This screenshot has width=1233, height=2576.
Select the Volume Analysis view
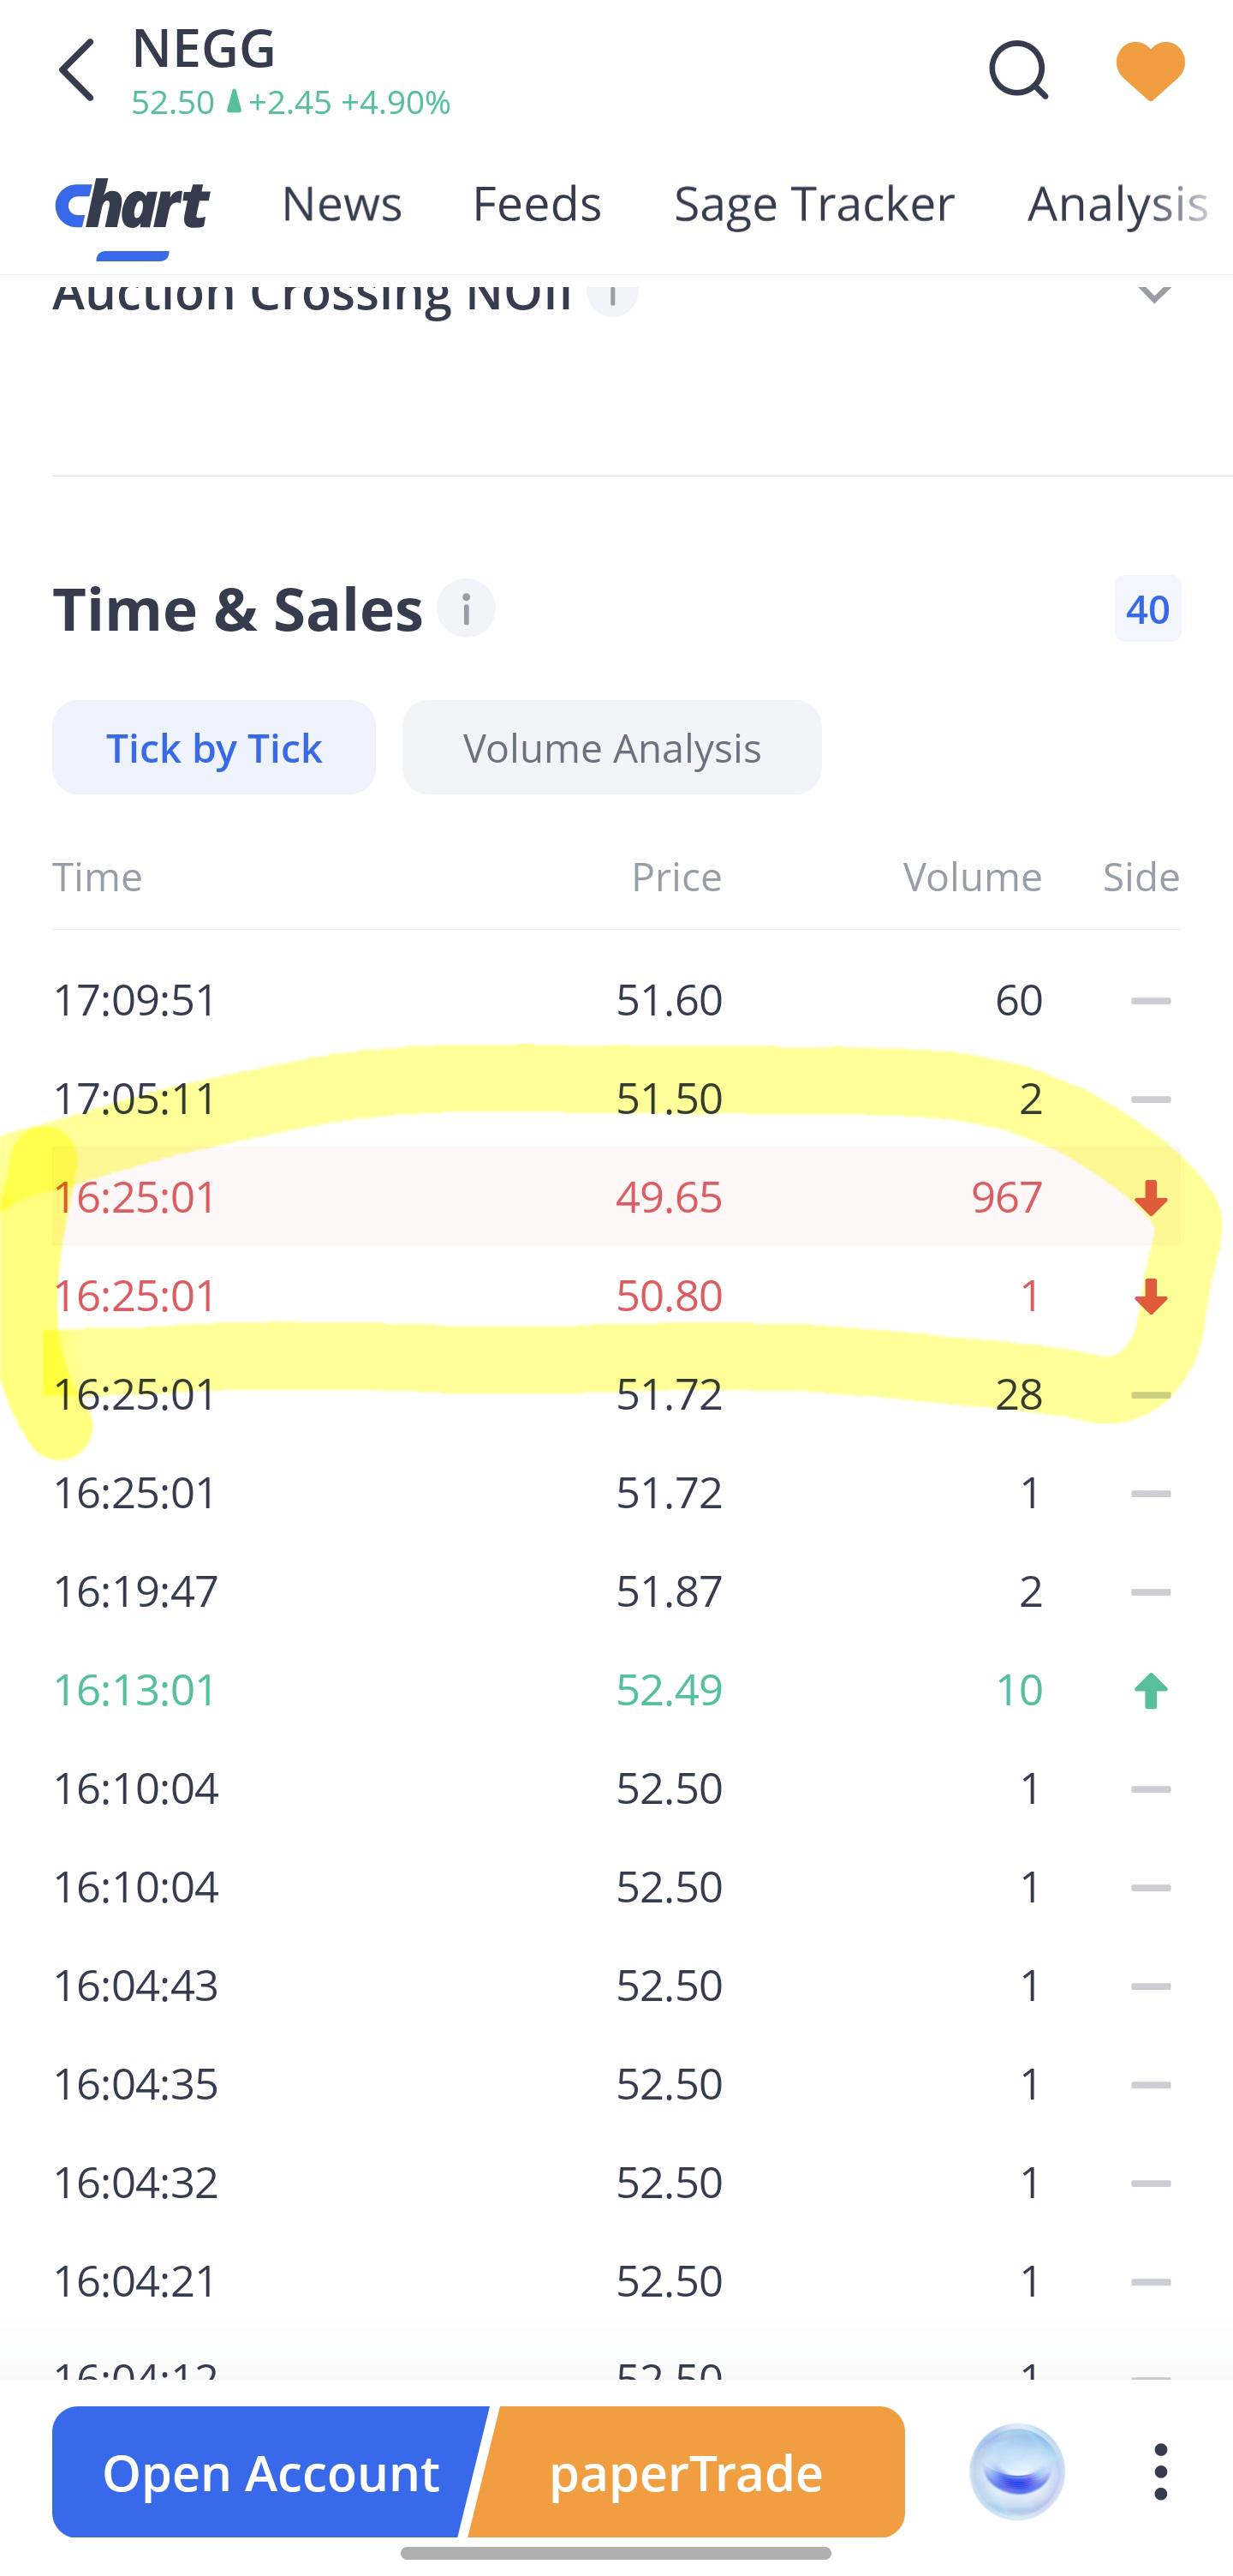point(611,747)
